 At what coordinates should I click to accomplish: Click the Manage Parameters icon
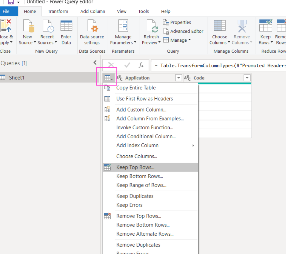point(123,26)
